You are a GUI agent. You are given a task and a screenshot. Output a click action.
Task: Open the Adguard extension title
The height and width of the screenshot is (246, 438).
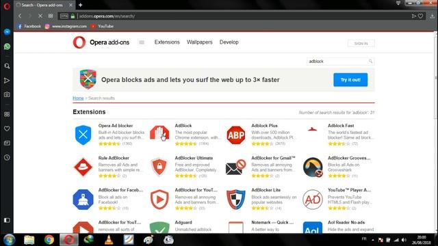183,222
